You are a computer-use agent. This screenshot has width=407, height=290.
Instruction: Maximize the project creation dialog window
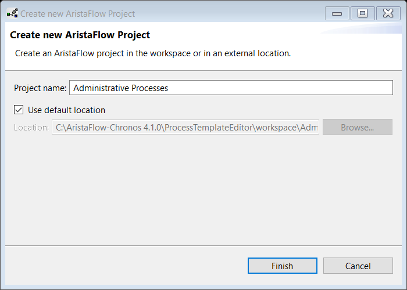click(362, 13)
